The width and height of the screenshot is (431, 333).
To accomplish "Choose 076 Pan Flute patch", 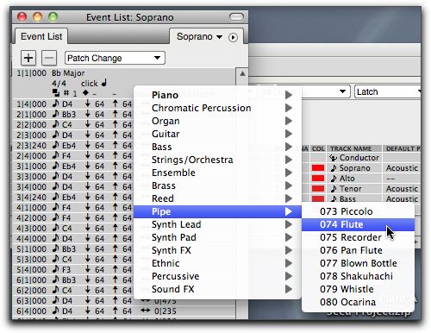I will 358,250.
